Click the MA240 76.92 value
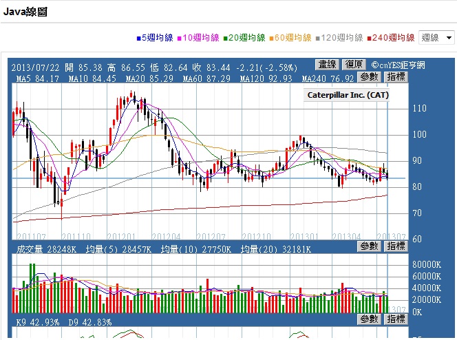457x340 pixels. pyautogui.click(x=328, y=78)
